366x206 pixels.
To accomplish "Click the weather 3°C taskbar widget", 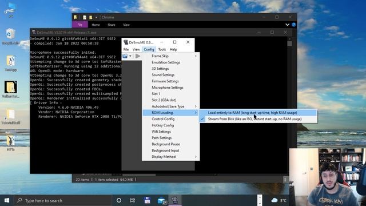I will (x=279, y=200).
